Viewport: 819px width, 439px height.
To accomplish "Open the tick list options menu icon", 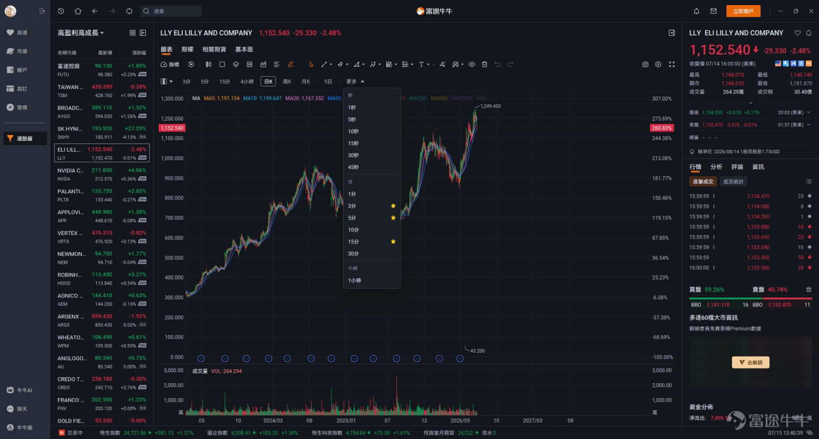I will pyautogui.click(x=809, y=181).
